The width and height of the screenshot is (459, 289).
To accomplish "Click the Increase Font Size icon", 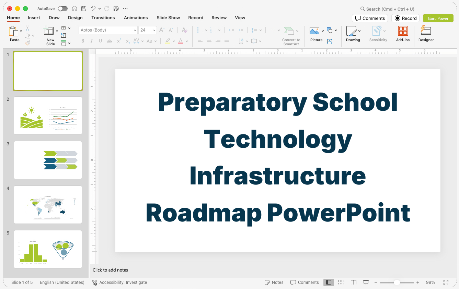I will click(162, 30).
